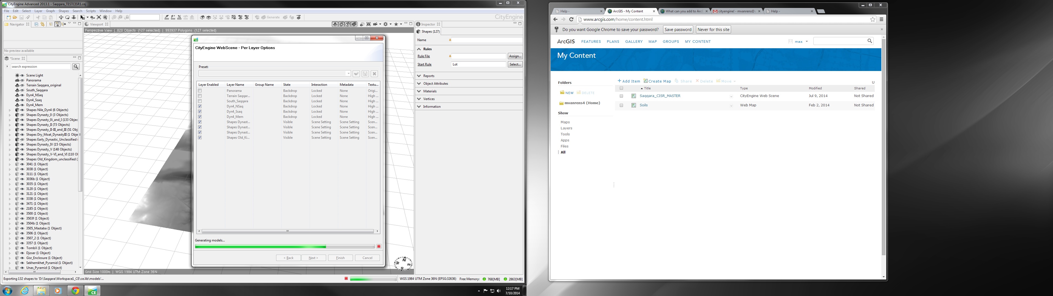Click the Select... button for Start Rule
Screen dimensions: 1053x296
pyautogui.click(x=515, y=65)
